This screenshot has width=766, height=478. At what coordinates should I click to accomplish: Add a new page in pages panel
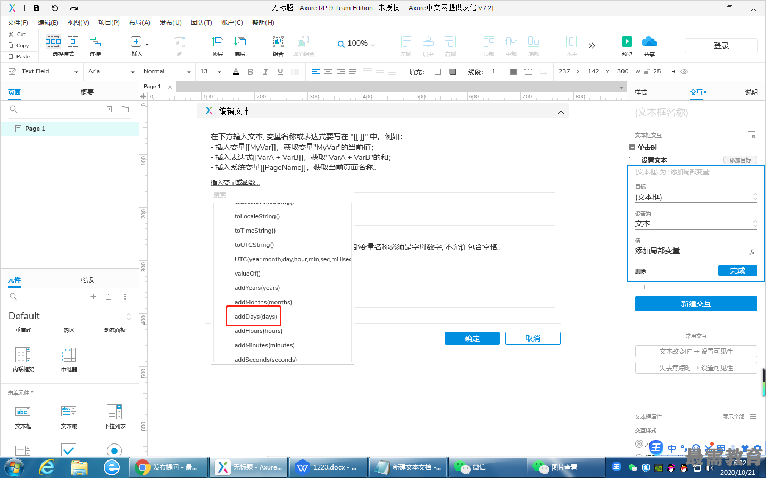click(x=109, y=109)
